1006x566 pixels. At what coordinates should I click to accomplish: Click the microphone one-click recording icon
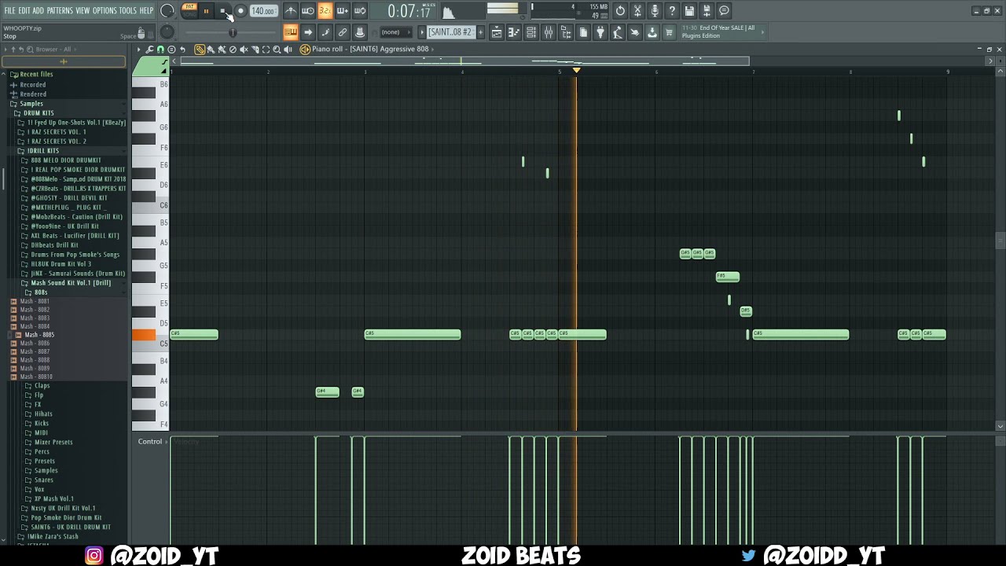tap(655, 11)
